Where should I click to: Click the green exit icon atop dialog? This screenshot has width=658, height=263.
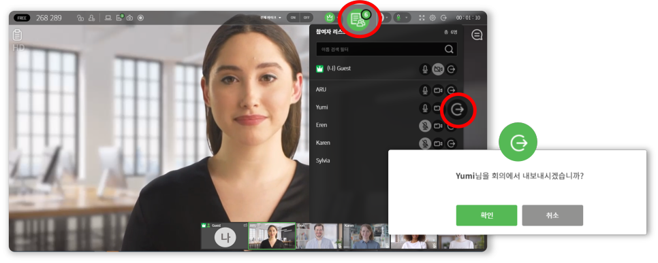point(518,143)
